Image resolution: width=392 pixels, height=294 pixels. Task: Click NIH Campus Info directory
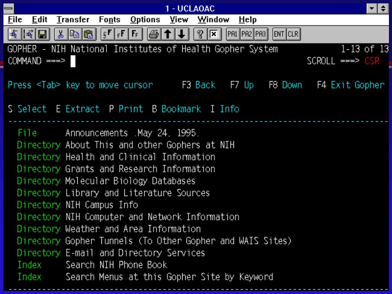click(x=101, y=205)
